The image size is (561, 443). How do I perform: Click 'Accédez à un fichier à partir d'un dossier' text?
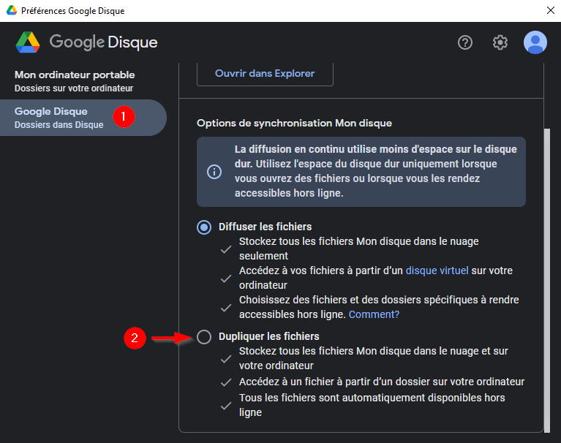(x=381, y=382)
